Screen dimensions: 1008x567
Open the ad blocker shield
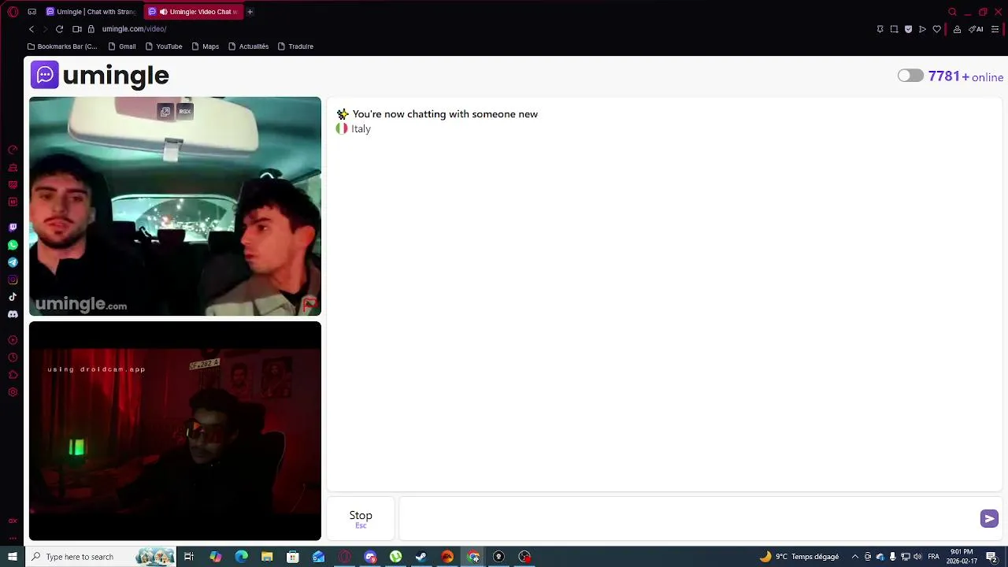(x=908, y=29)
